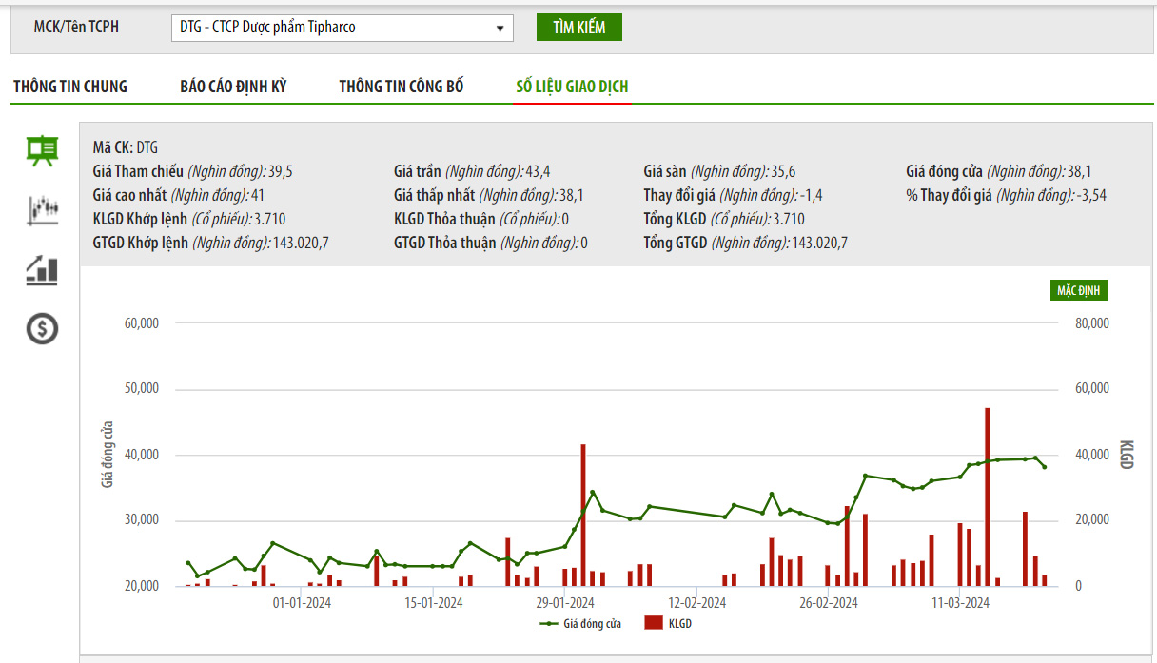Go to the THÔNG TIN CÔNG BỐ tab

click(402, 87)
